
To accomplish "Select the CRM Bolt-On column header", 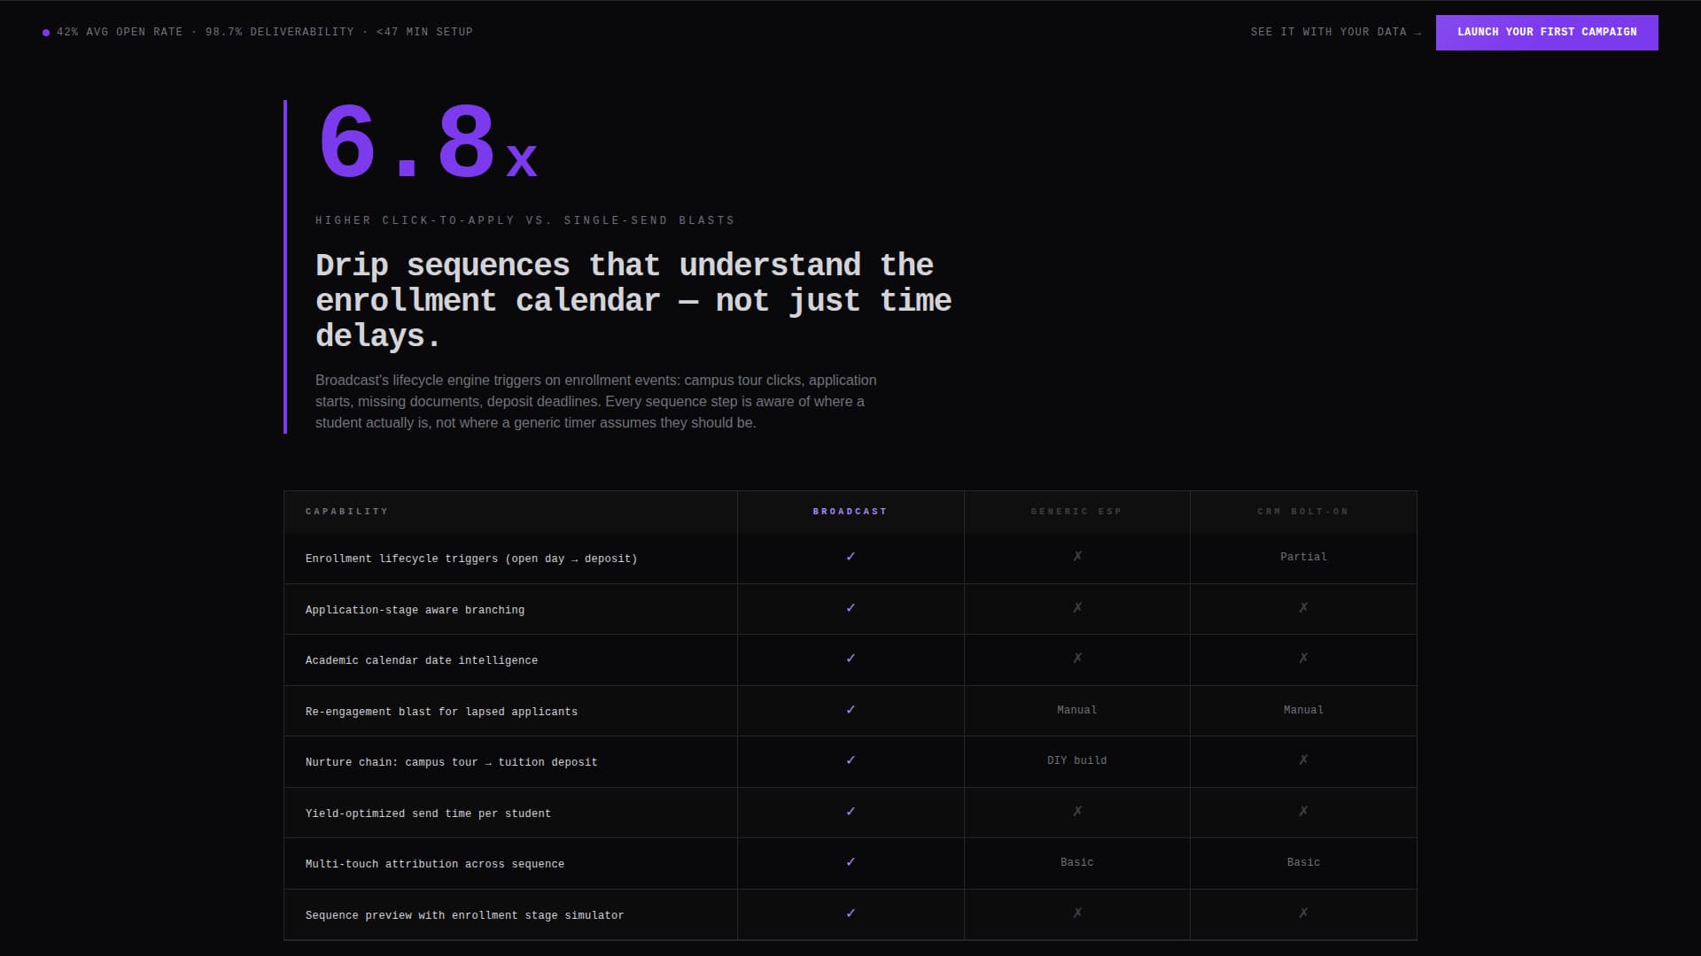I will pos(1303,512).
